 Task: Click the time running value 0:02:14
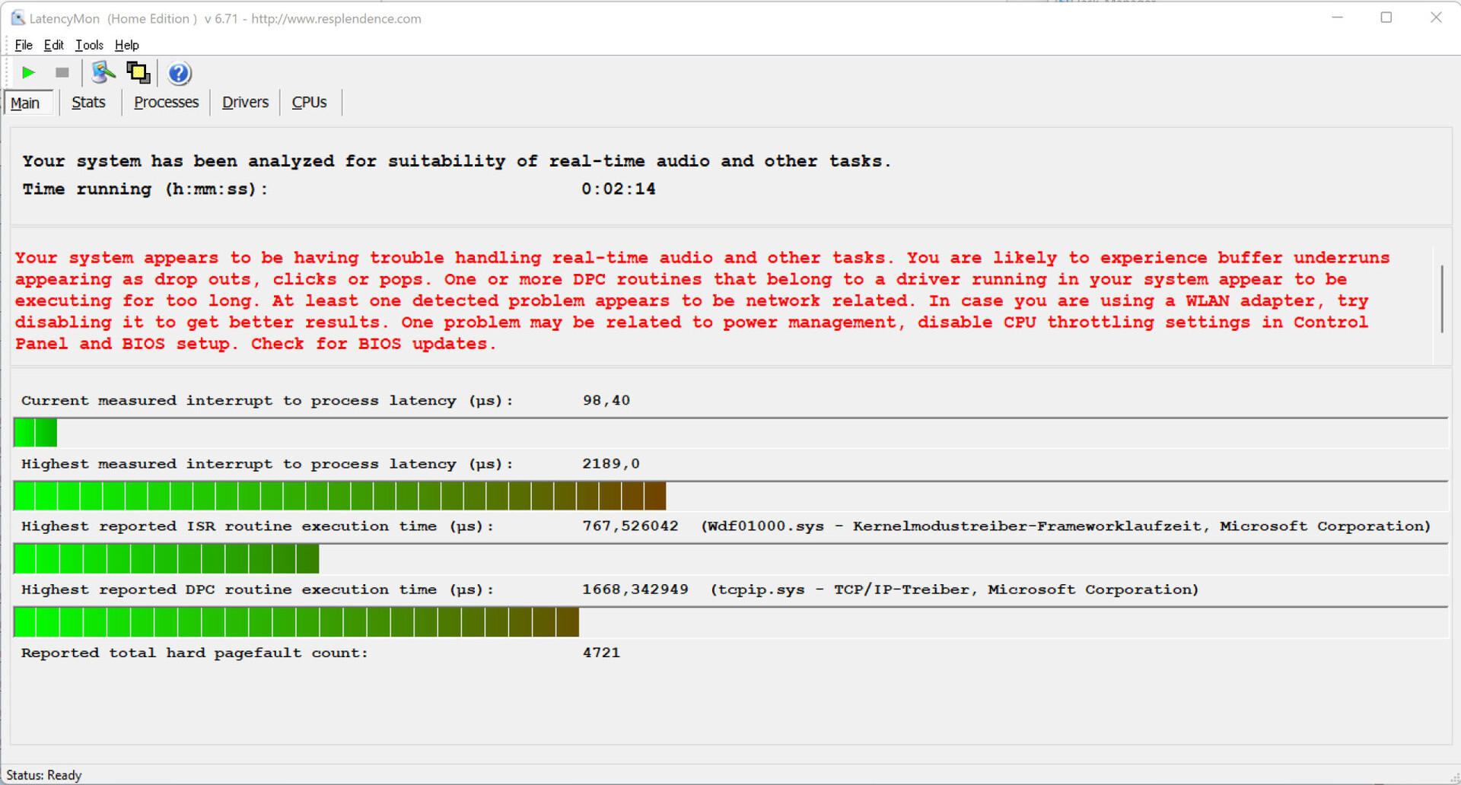click(619, 189)
